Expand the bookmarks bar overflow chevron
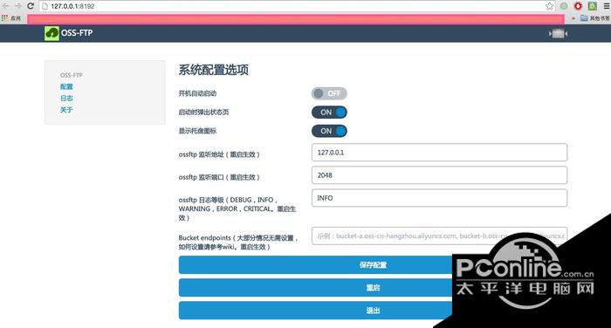Image resolution: width=611 pixels, height=328 pixels. point(573,18)
